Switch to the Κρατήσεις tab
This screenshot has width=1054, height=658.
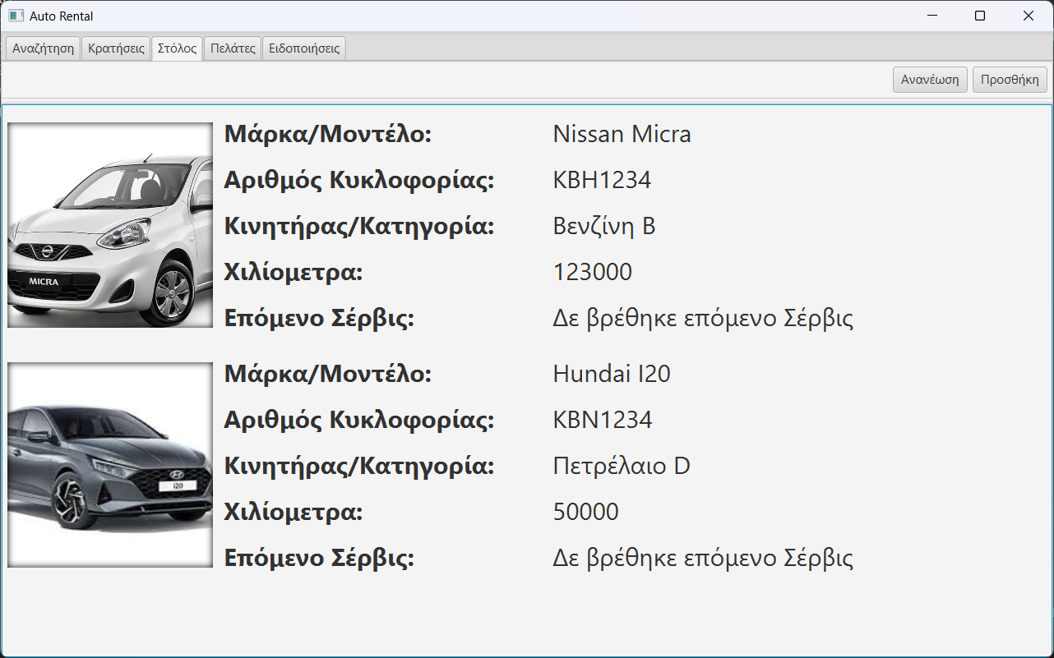(x=116, y=48)
